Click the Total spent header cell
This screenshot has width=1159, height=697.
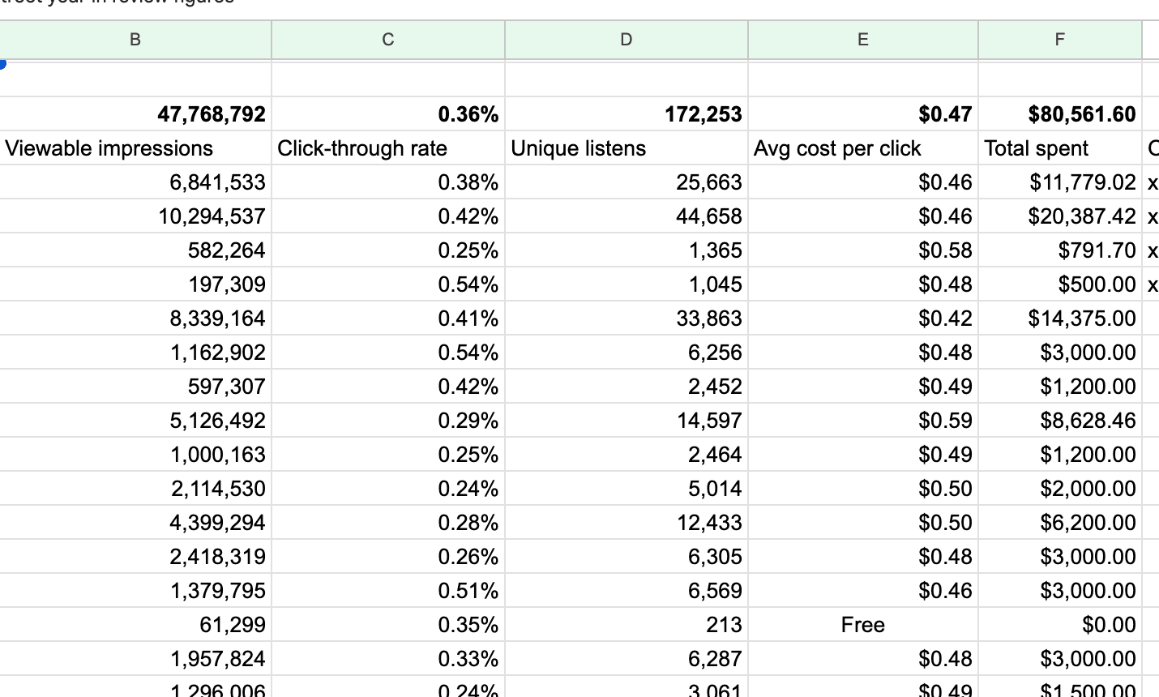pyautogui.click(x=1059, y=148)
